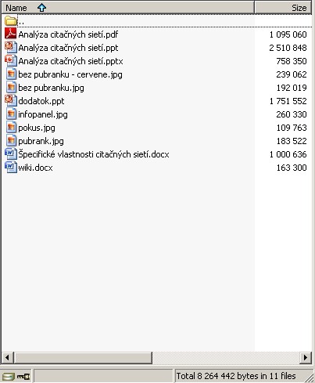This screenshot has height=383, width=315.
Task: Click the green drive icon in status bar
Action: coord(9,377)
